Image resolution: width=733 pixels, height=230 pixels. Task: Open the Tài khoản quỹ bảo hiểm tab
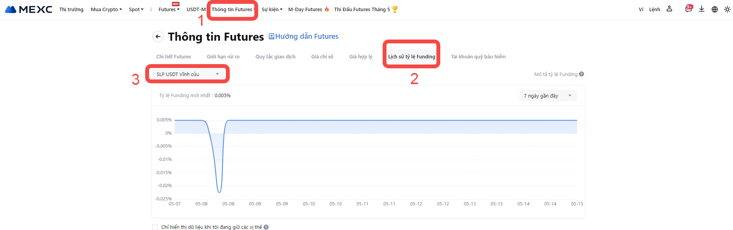click(x=478, y=56)
